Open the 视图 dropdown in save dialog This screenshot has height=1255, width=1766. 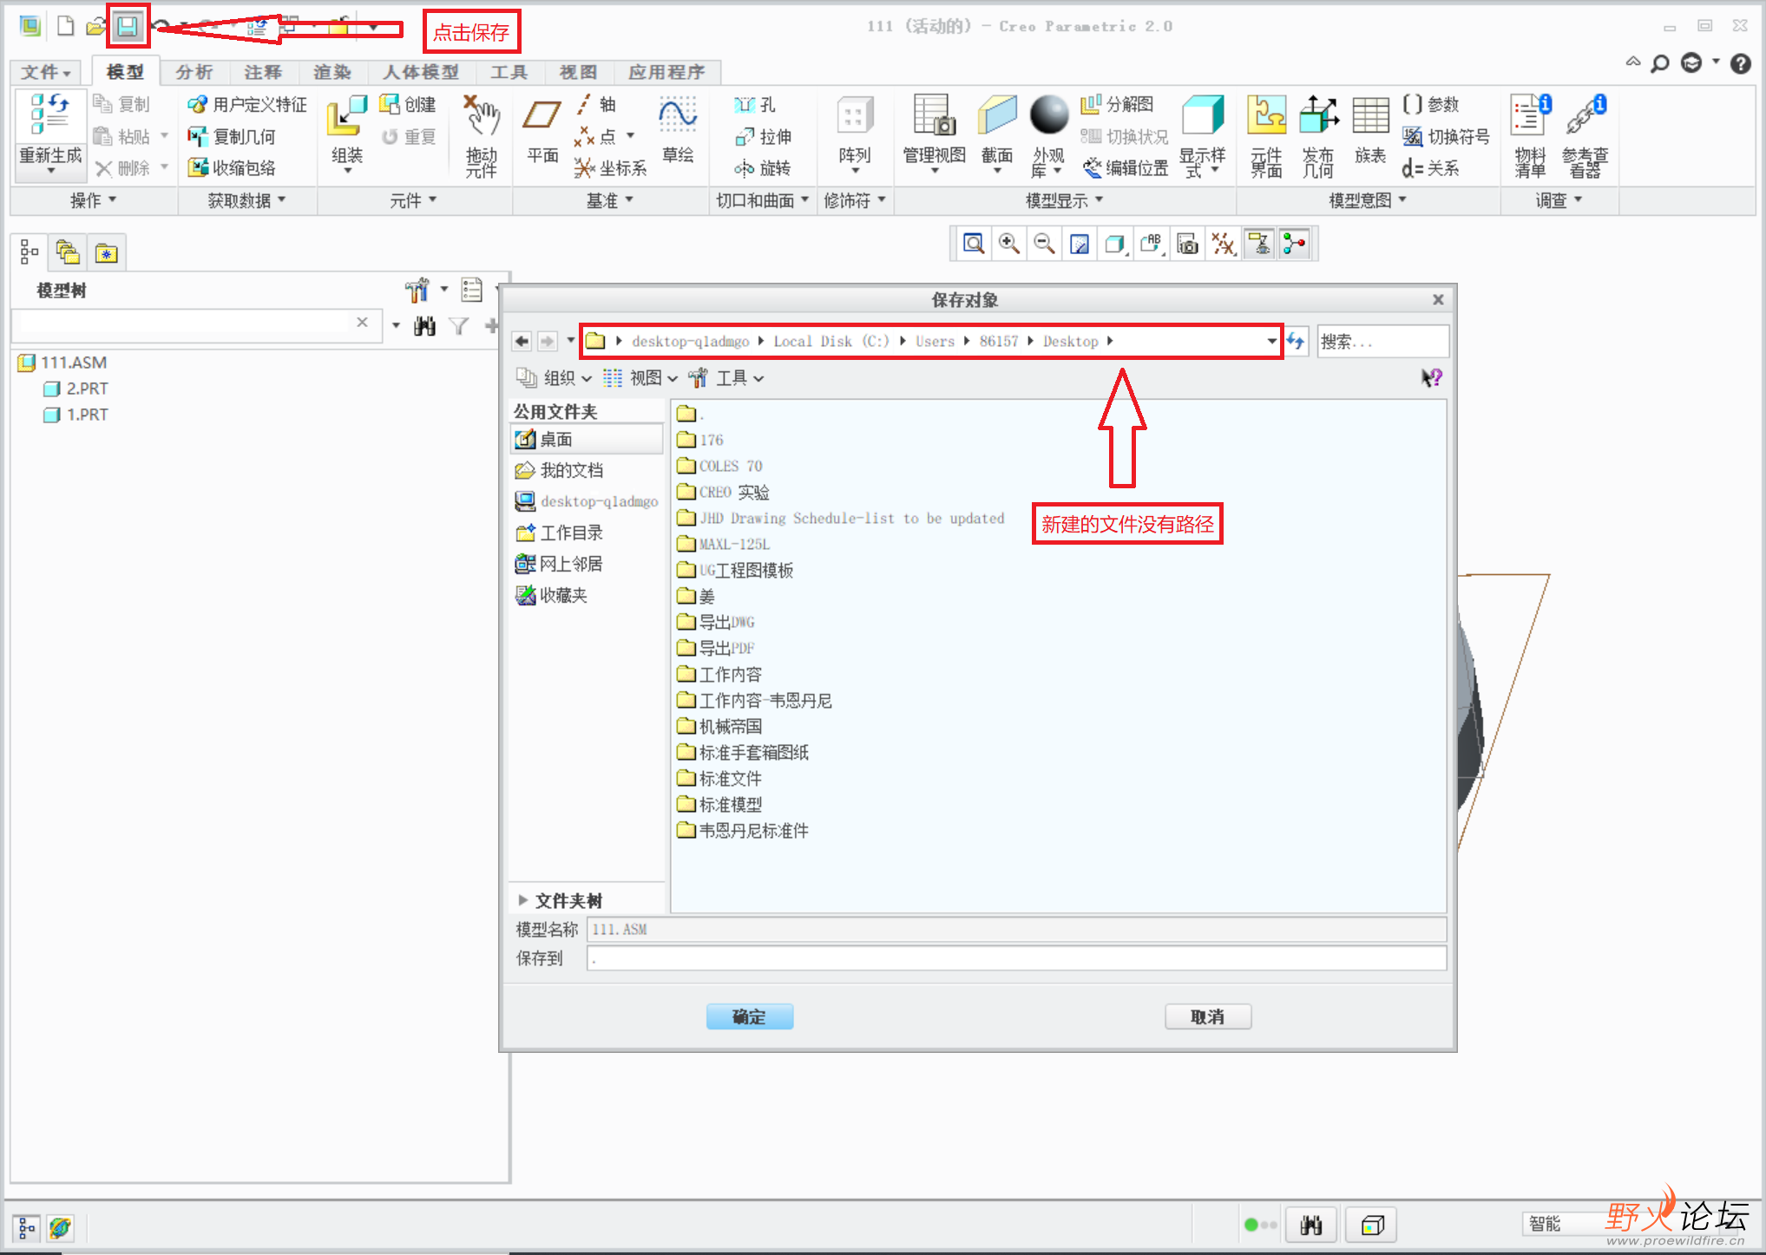tap(640, 378)
